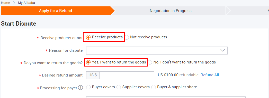Screen dimensions: 269x98
Task: Open Reason for dispute dropdown arrow
Action: (222, 50)
